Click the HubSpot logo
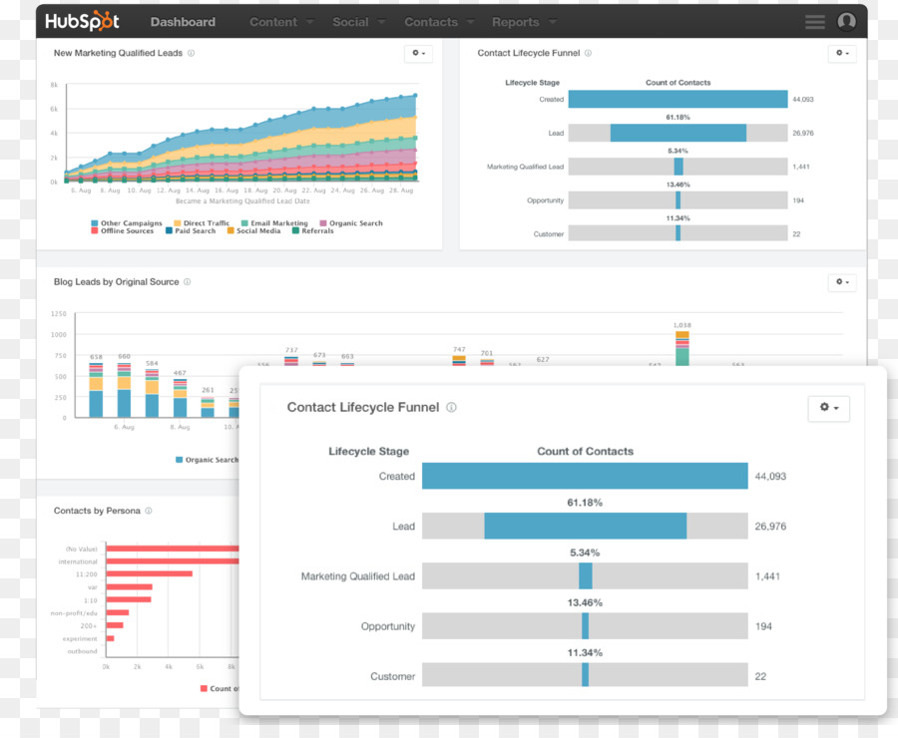This screenshot has width=898, height=738. [x=82, y=21]
